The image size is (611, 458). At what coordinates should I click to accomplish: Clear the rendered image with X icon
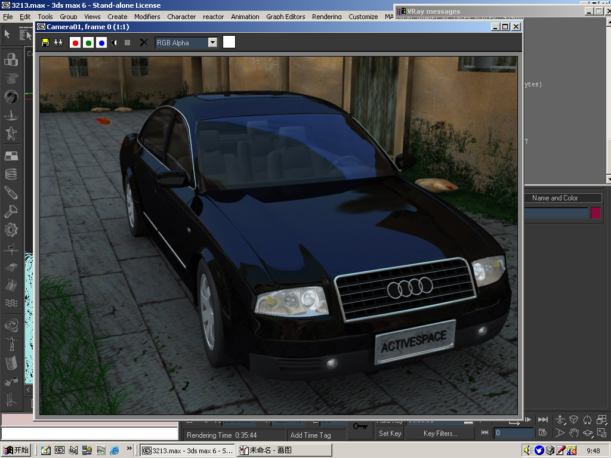144,42
